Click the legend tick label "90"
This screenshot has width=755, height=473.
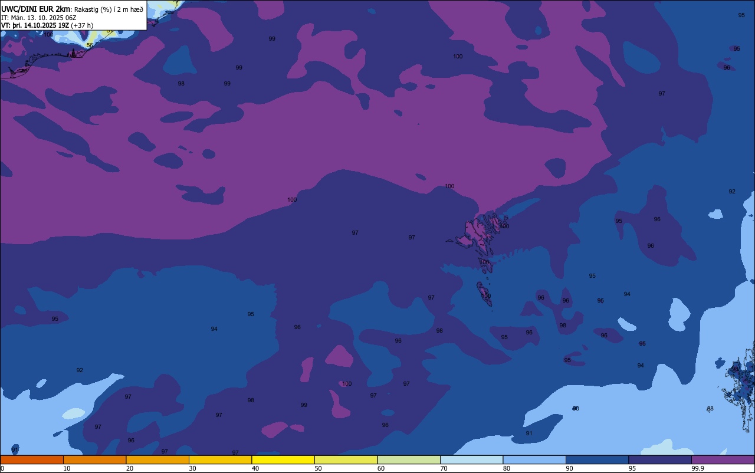[x=569, y=468]
